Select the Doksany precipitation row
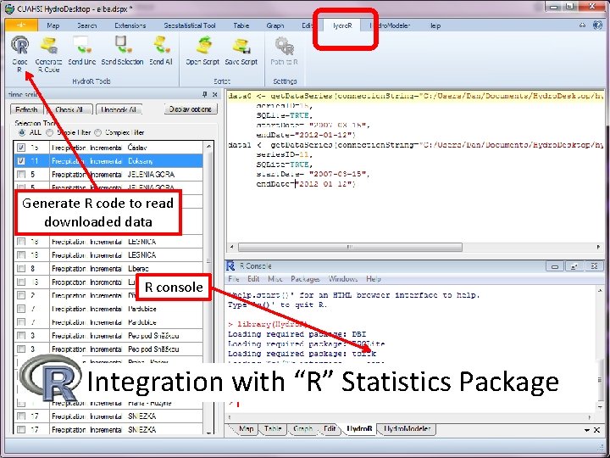610x458 pixels. pyautogui.click(x=108, y=161)
